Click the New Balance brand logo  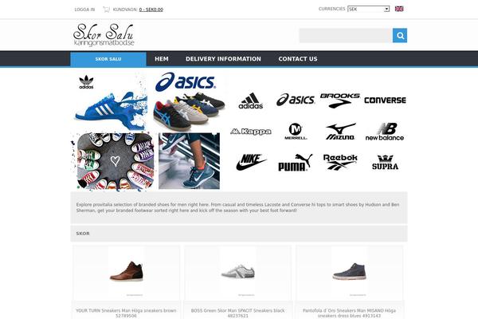[385, 132]
